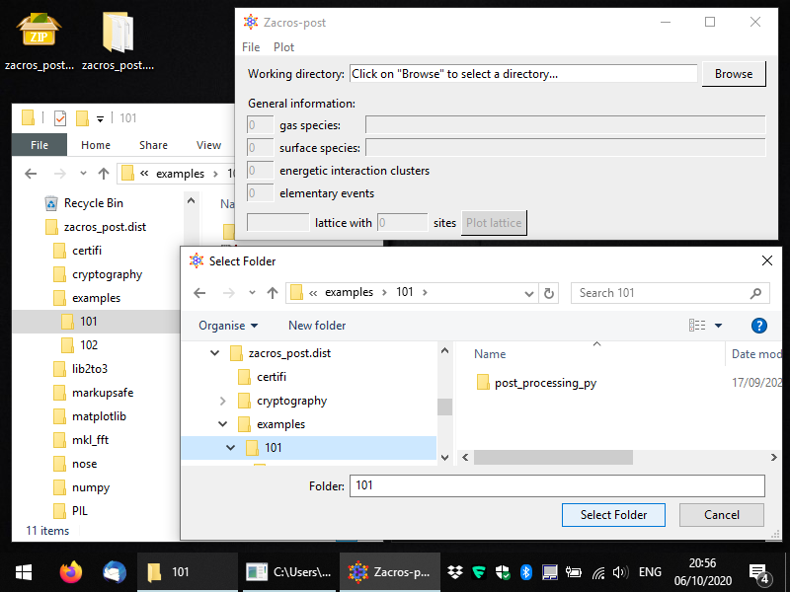
Task: Click the refresh button beside the address path
Action: pos(549,293)
